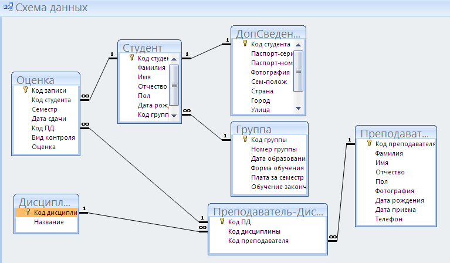Viewport: 450px width, 263px height.
Task: Click key icon in ДопСведен table
Action: point(245,43)
